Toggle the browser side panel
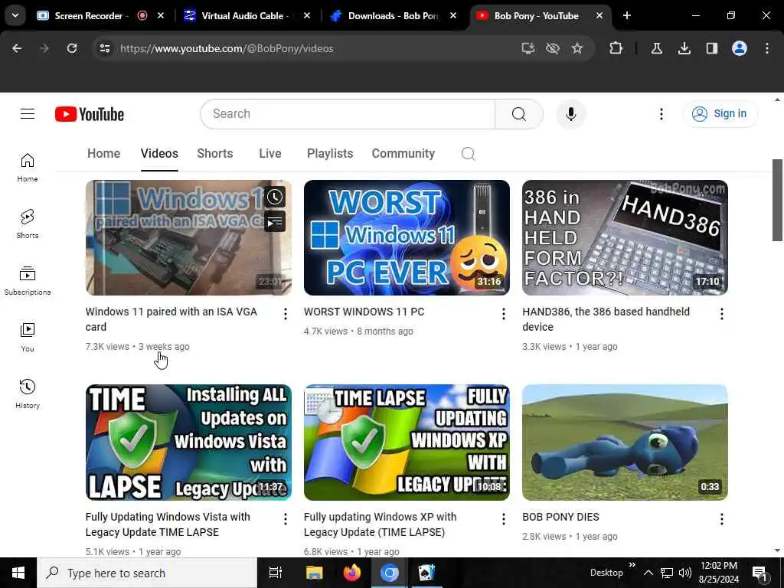This screenshot has height=588, width=784. point(711,48)
